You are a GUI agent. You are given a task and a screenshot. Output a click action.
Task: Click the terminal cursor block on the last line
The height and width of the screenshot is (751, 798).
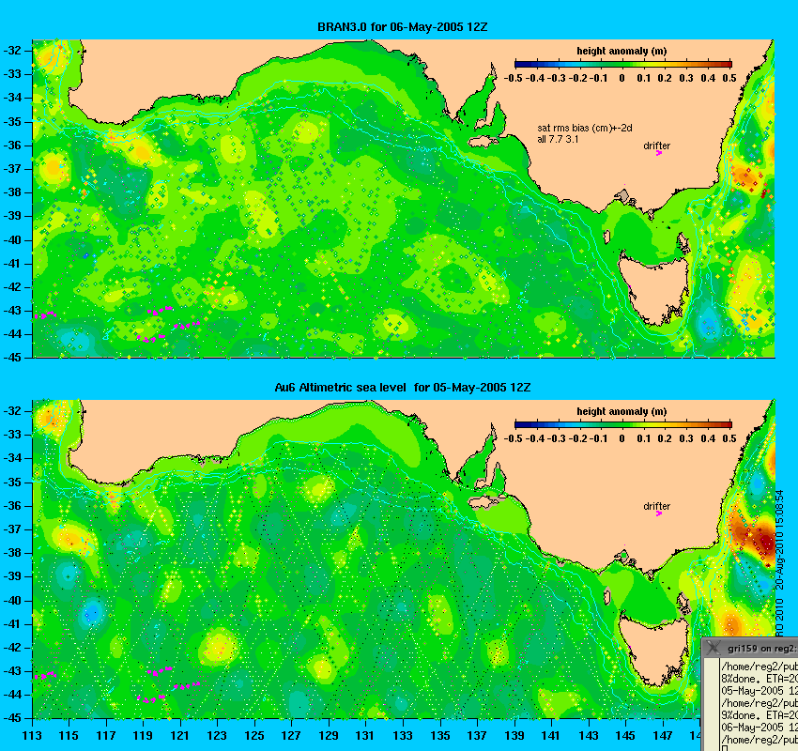coord(725,748)
